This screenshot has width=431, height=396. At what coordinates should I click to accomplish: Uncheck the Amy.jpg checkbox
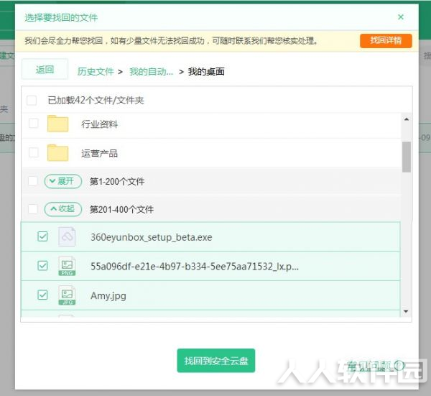pyautogui.click(x=42, y=295)
